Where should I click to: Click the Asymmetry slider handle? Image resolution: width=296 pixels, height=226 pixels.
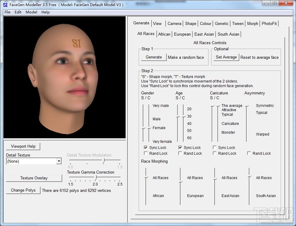click(x=247, y=106)
